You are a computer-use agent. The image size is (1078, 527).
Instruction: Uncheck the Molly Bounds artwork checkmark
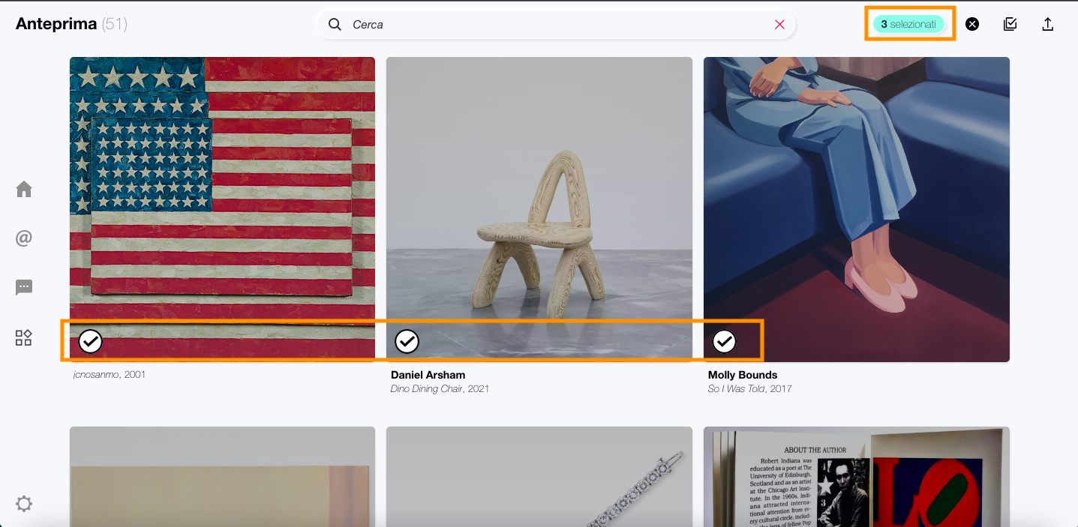click(724, 342)
